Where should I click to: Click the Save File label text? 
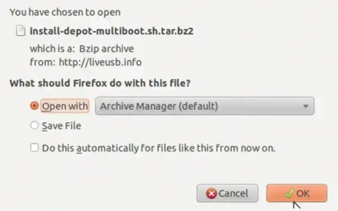pyautogui.click(x=62, y=125)
